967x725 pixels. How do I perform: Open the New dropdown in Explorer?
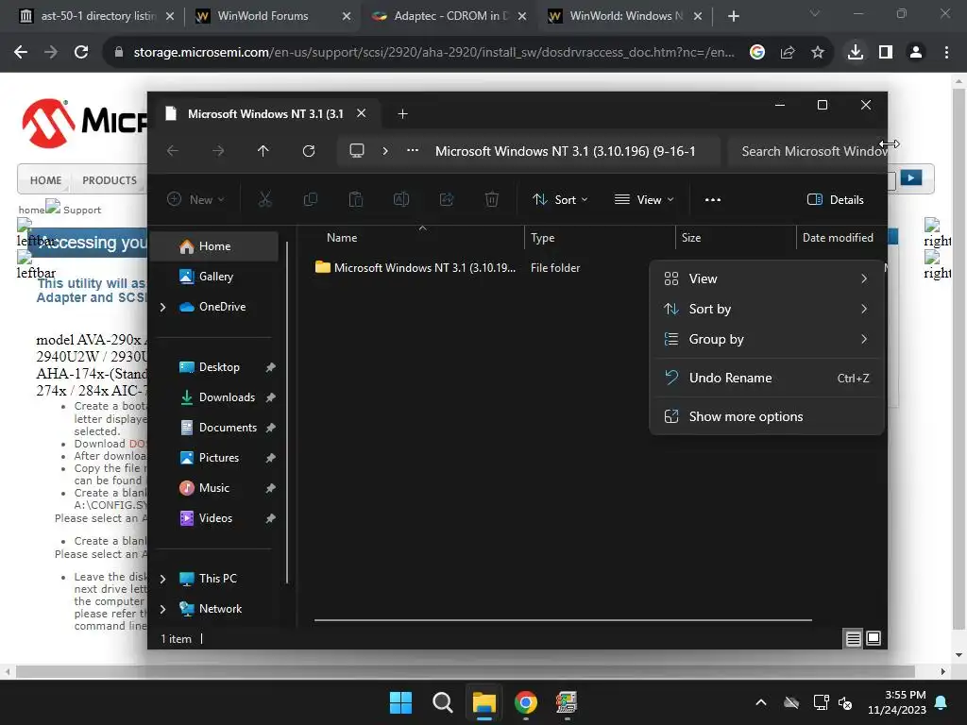[195, 199]
